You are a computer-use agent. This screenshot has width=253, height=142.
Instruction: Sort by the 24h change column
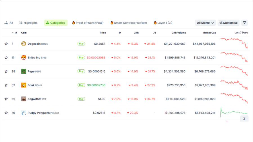click(x=136, y=33)
